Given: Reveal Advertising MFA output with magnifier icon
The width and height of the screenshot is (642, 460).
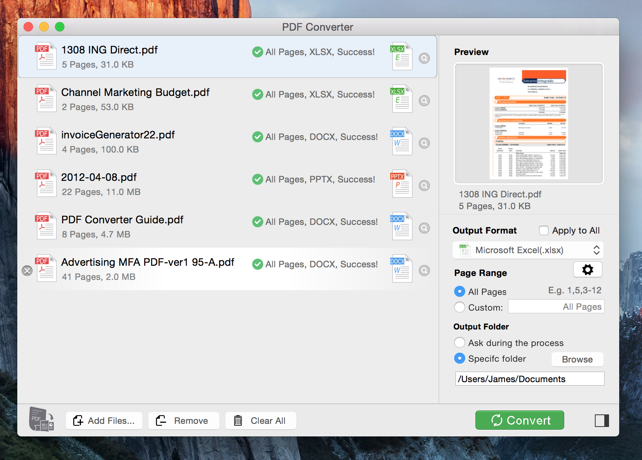Looking at the screenshot, I should point(424,270).
